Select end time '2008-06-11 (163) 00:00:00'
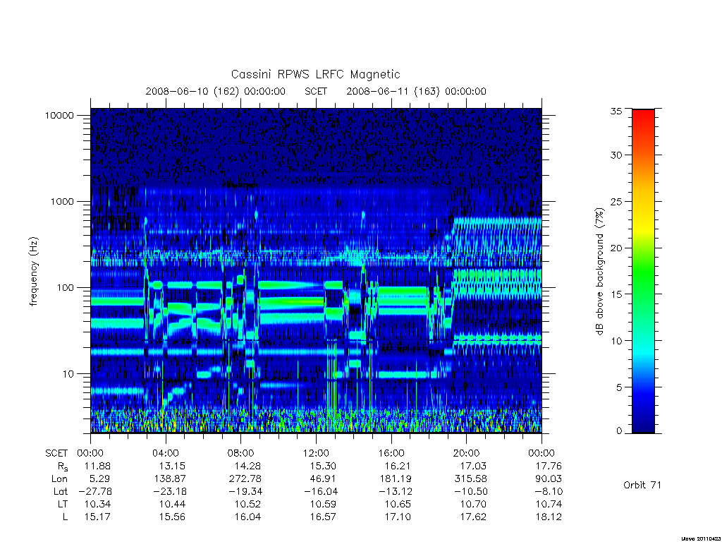This screenshot has width=722, height=542. tap(416, 91)
